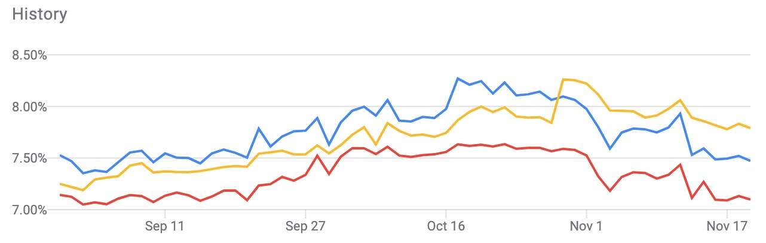The height and width of the screenshot is (243, 766).
Task: Click red line's spike right of Sep 27
Action: (317, 155)
